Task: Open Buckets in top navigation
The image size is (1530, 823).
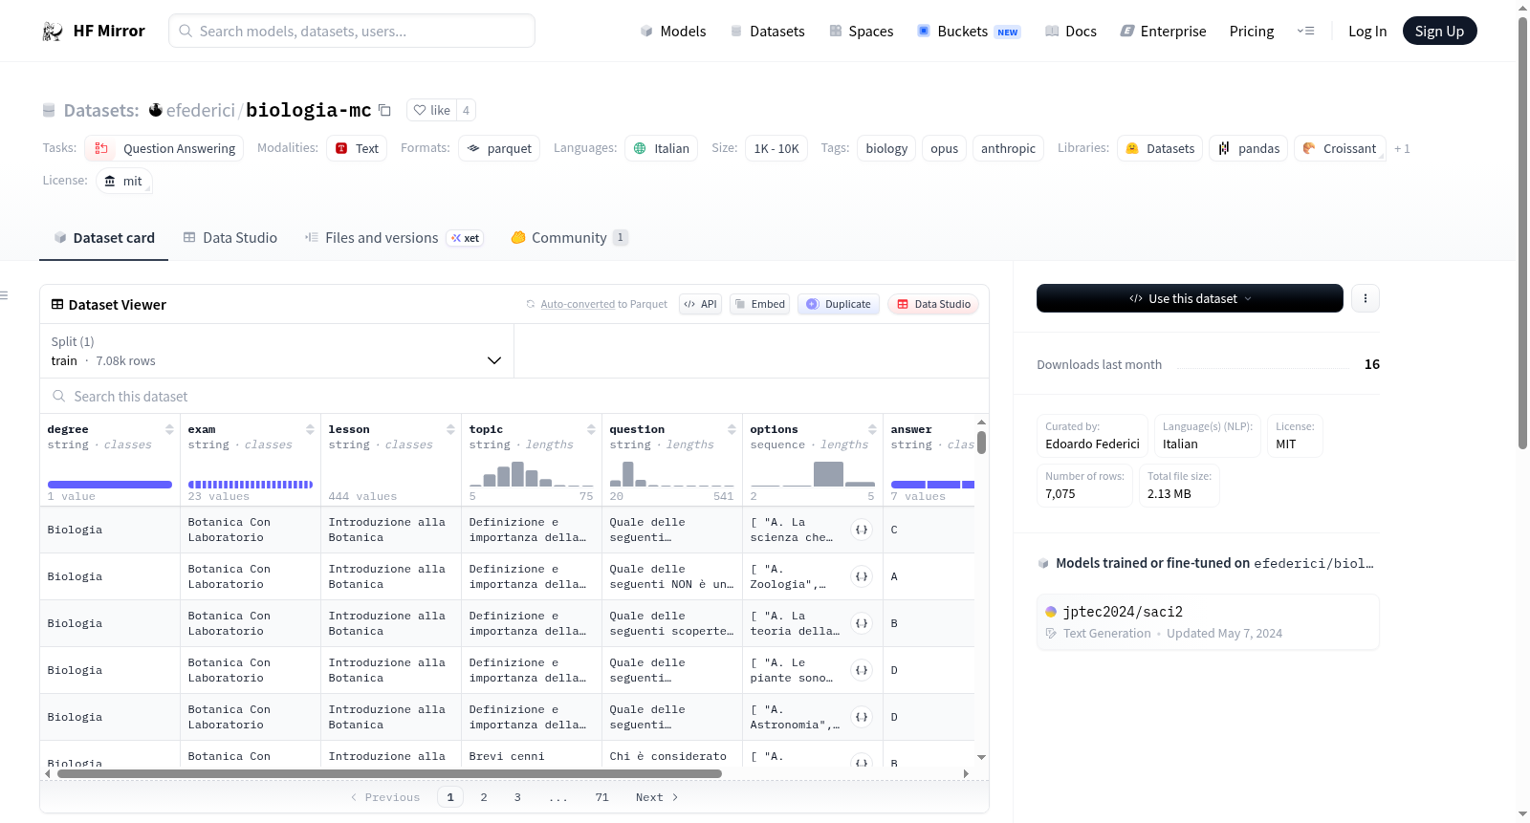Action: [969, 31]
